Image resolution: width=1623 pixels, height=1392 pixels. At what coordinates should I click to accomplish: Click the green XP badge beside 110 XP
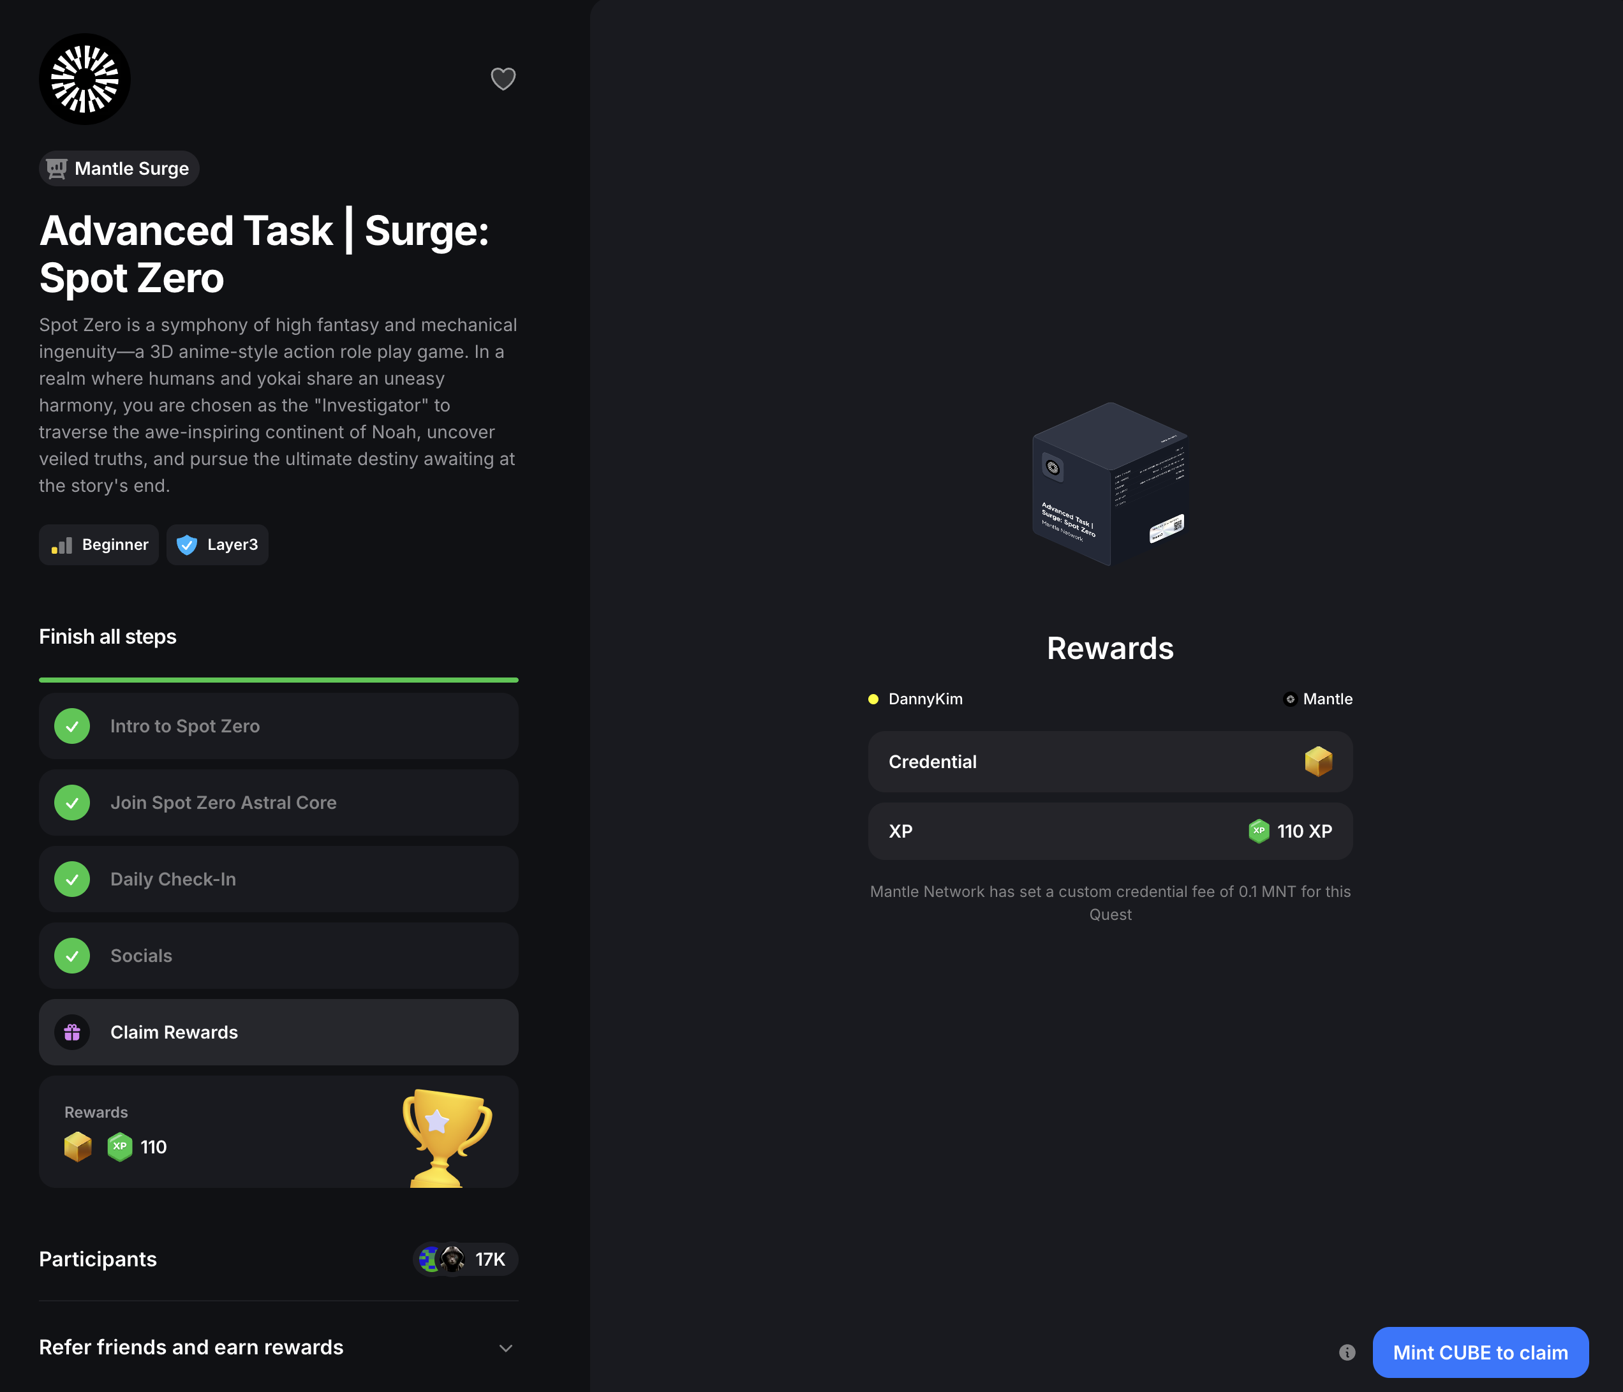(1258, 831)
